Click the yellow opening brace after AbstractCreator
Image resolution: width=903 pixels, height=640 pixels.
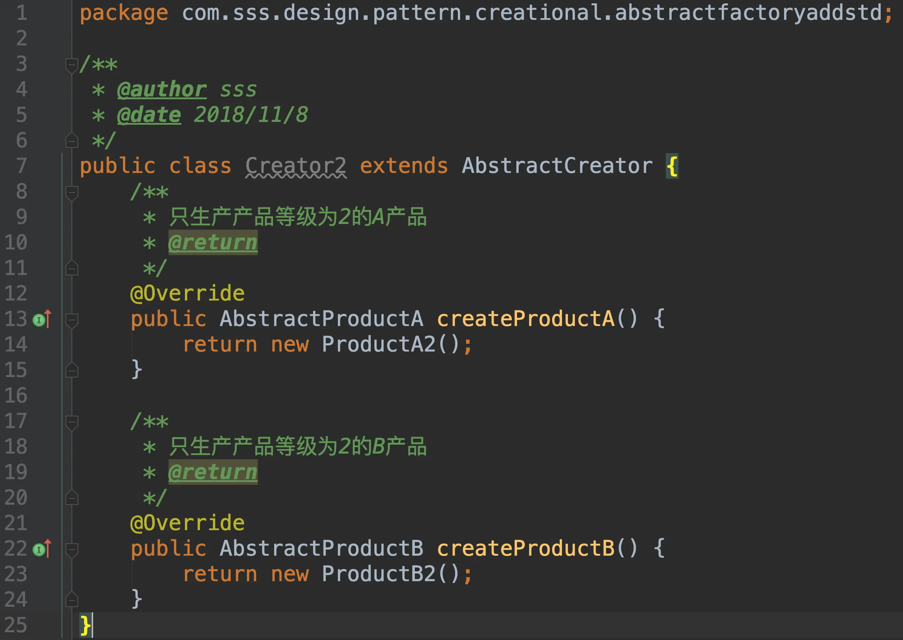(671, 166)
